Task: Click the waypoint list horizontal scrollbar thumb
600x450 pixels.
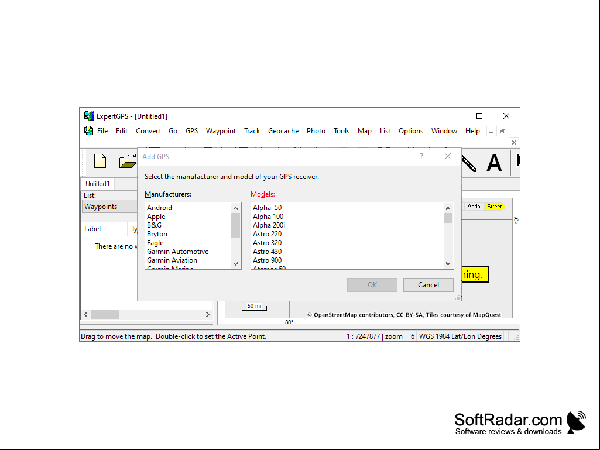Action: point(105,315)
